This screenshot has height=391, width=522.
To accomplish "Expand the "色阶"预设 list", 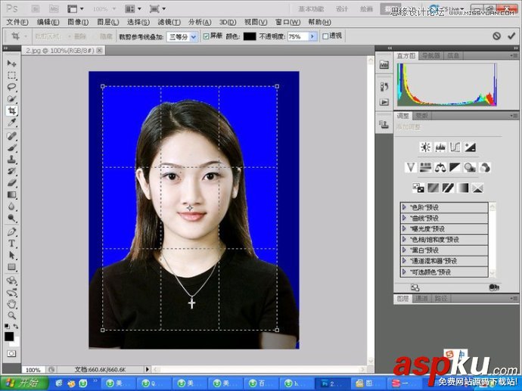I will pyautogui.click(x=405, y=207).
